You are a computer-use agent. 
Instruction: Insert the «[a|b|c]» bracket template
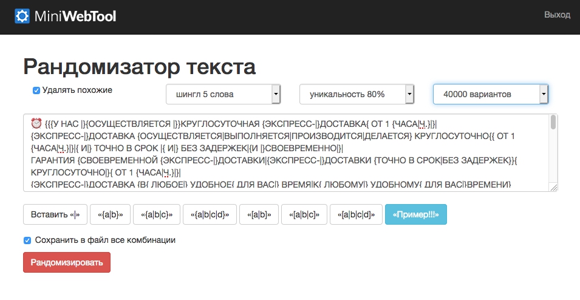(x=304, y=214)
